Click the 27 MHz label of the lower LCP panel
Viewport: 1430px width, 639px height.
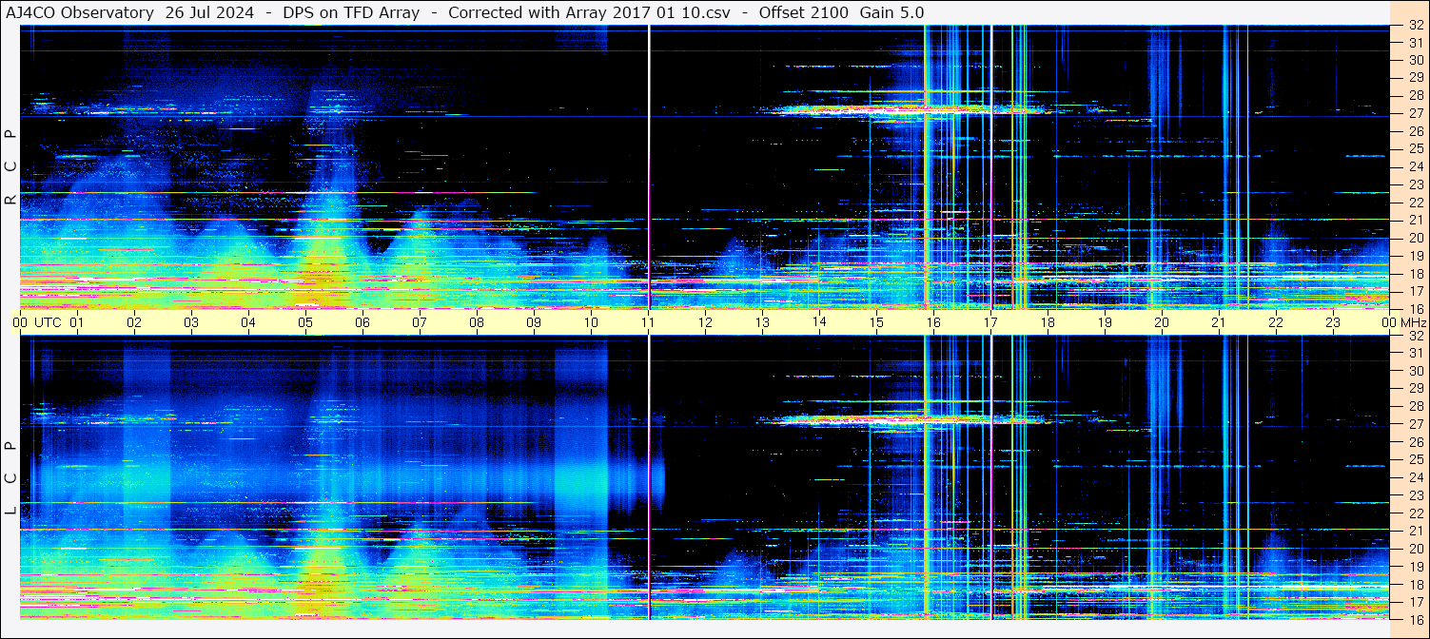(1415, 424)
